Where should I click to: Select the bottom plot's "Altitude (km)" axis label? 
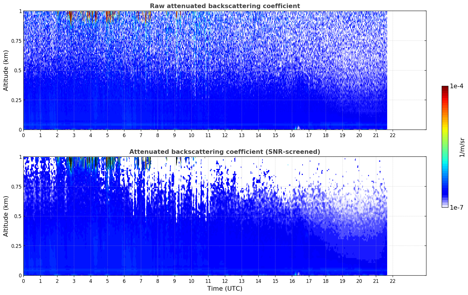pyautogui.click(x=6, y=216)
